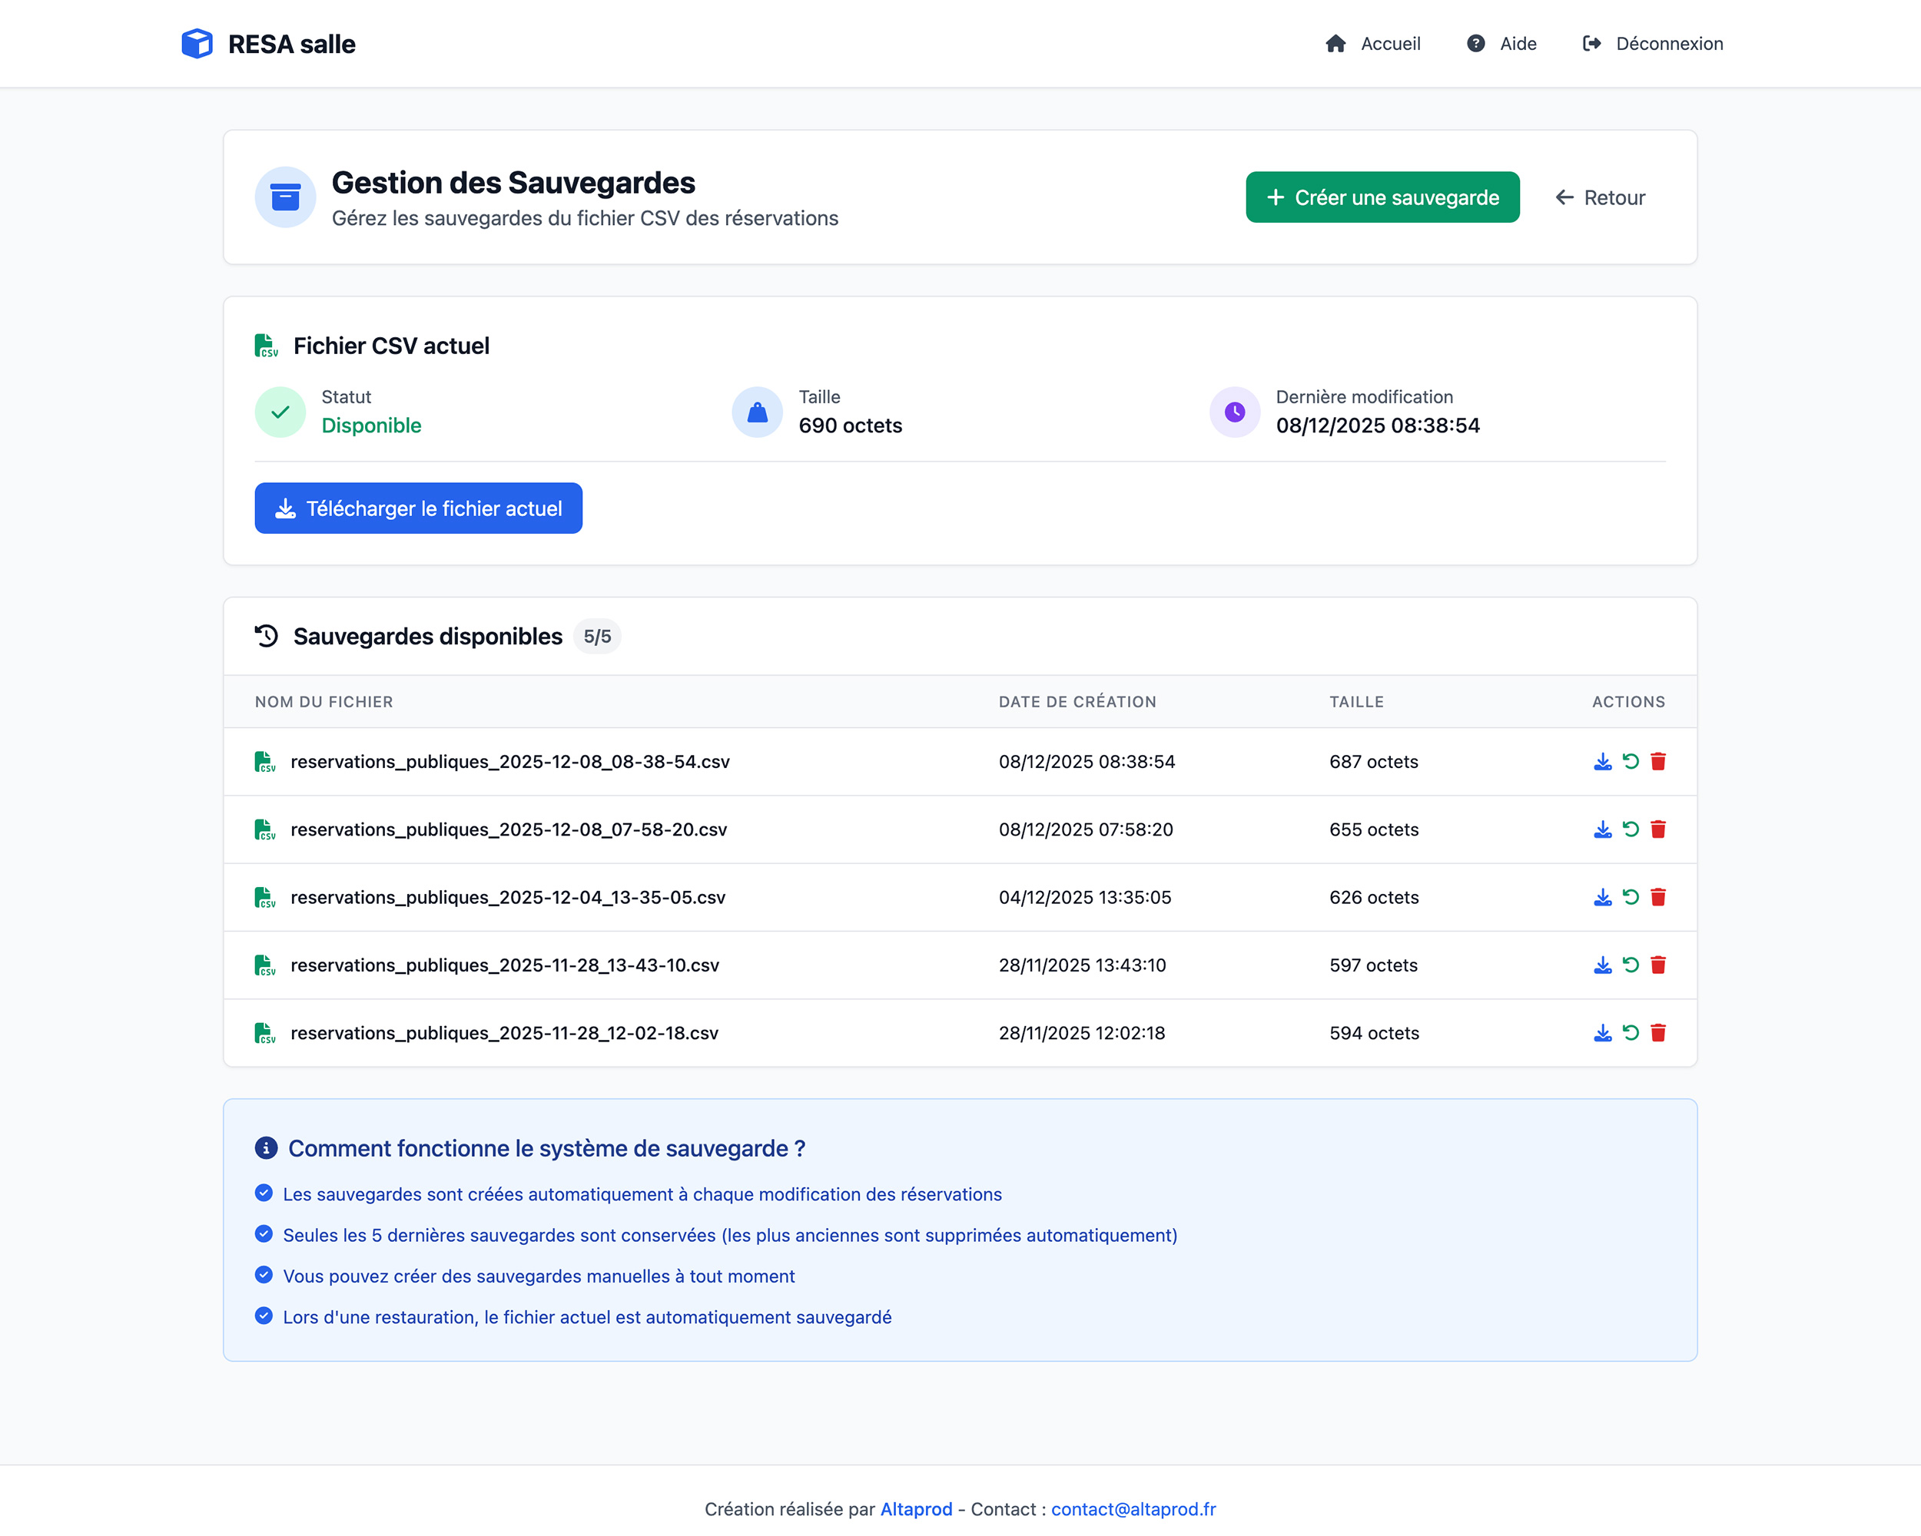
Task: Click the RESA salle logo
Action: click(268, 44)
